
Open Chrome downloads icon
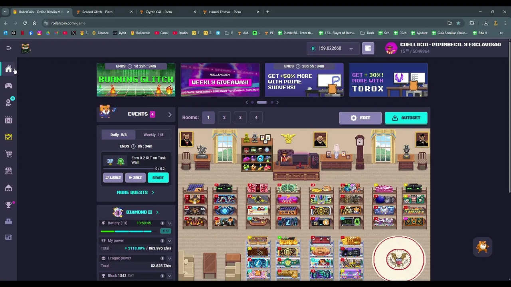486,23
